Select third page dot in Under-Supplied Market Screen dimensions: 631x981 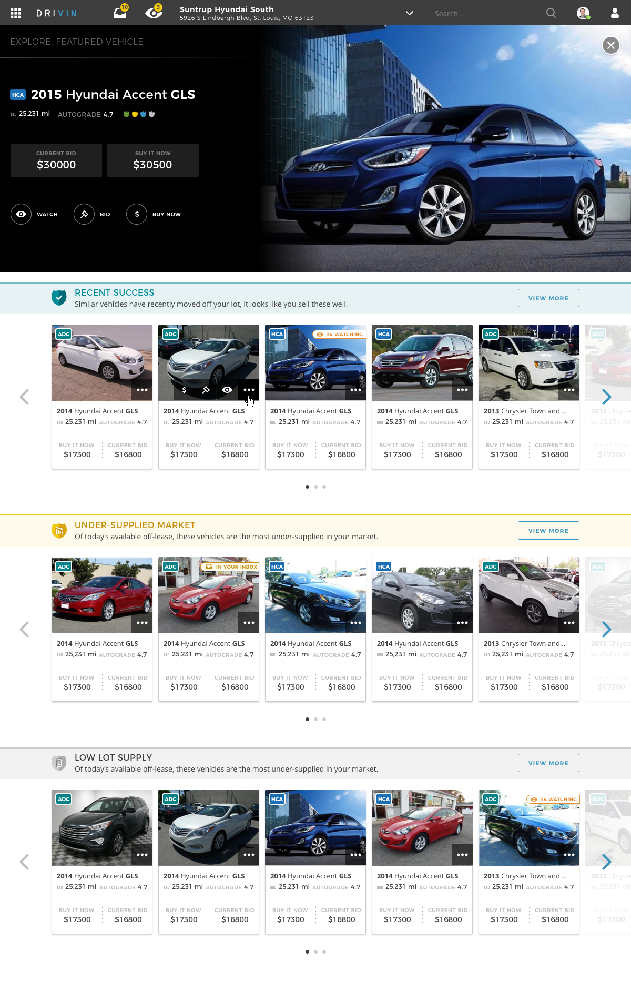pos(324,719)
